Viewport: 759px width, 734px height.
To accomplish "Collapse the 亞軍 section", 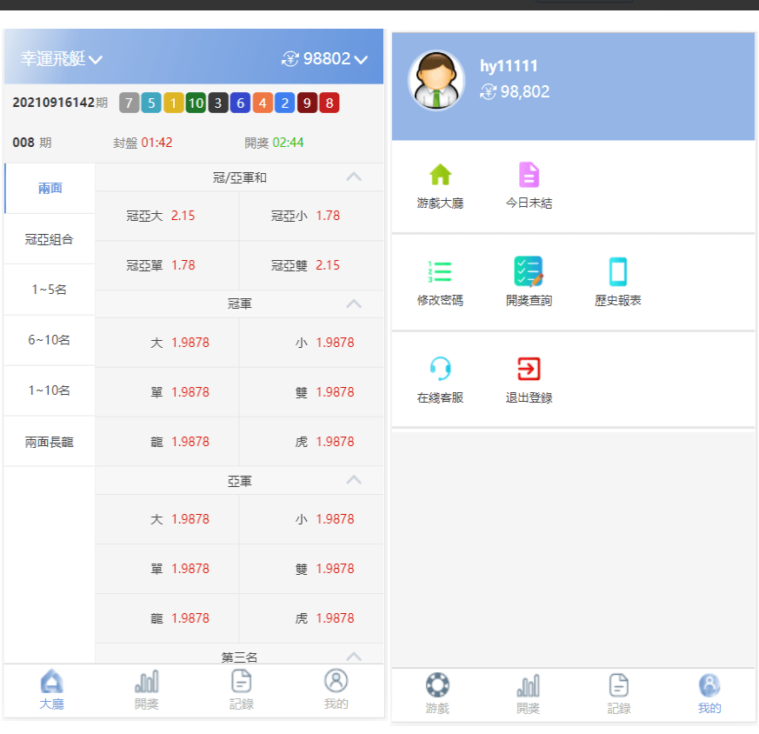I will [354, 480].
